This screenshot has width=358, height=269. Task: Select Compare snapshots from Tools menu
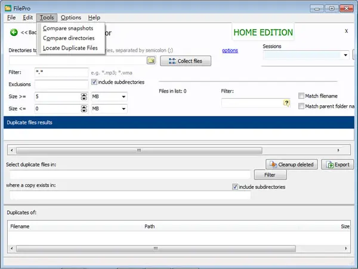click(x=68, y=28)
